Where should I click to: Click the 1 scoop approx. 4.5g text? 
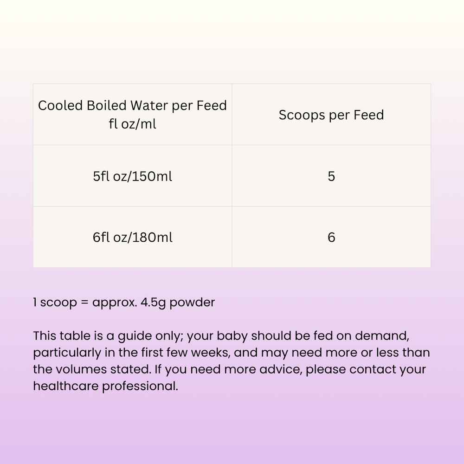(124, 303)
